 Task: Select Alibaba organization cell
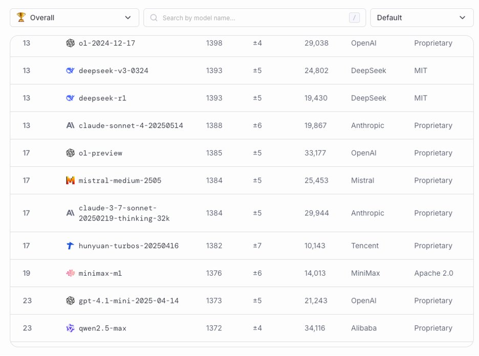[x=364, y=328]
